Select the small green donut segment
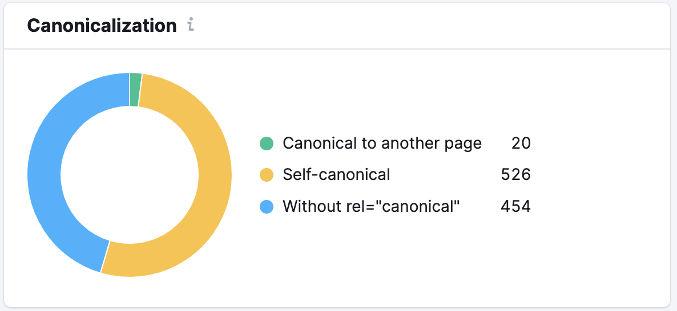The image size is (677, 311). [x=135, y=89]
